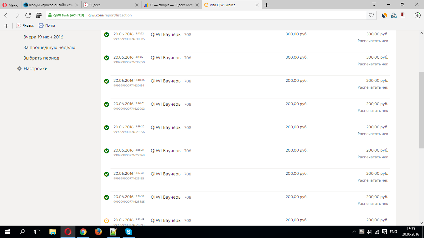Launch File Explorer from the taskbar
424x238 pixels.
53,232
